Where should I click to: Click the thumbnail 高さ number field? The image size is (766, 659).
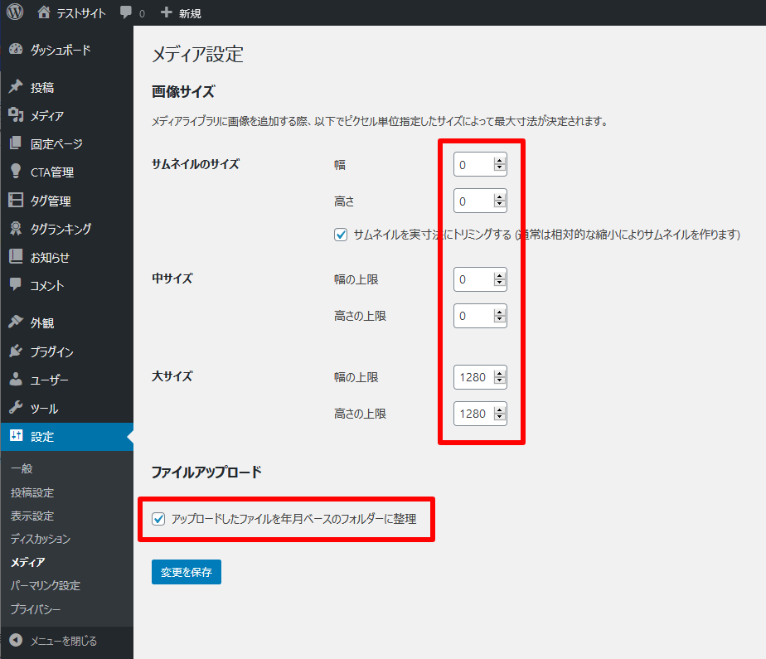coord(480,201)
